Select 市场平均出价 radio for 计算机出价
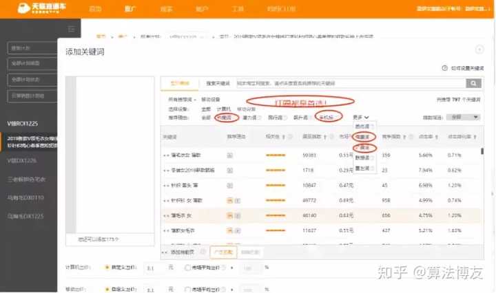The width and height of the screenshot is (496, 293). (x=188, y=268)
